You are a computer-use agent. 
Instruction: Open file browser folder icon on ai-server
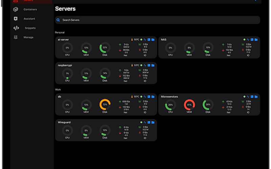coord(153,40)
